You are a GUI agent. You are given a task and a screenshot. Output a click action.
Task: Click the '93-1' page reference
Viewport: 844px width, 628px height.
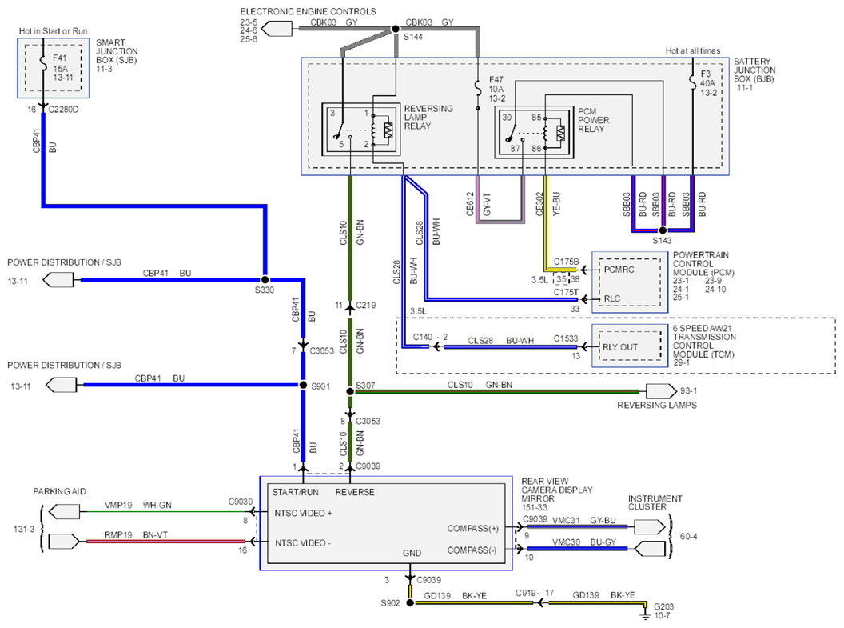(688, 390)
